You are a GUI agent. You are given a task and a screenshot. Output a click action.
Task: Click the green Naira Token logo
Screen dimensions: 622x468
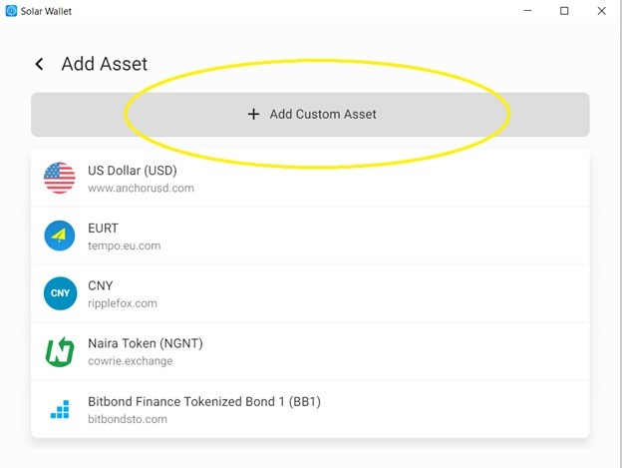point(60,351)
